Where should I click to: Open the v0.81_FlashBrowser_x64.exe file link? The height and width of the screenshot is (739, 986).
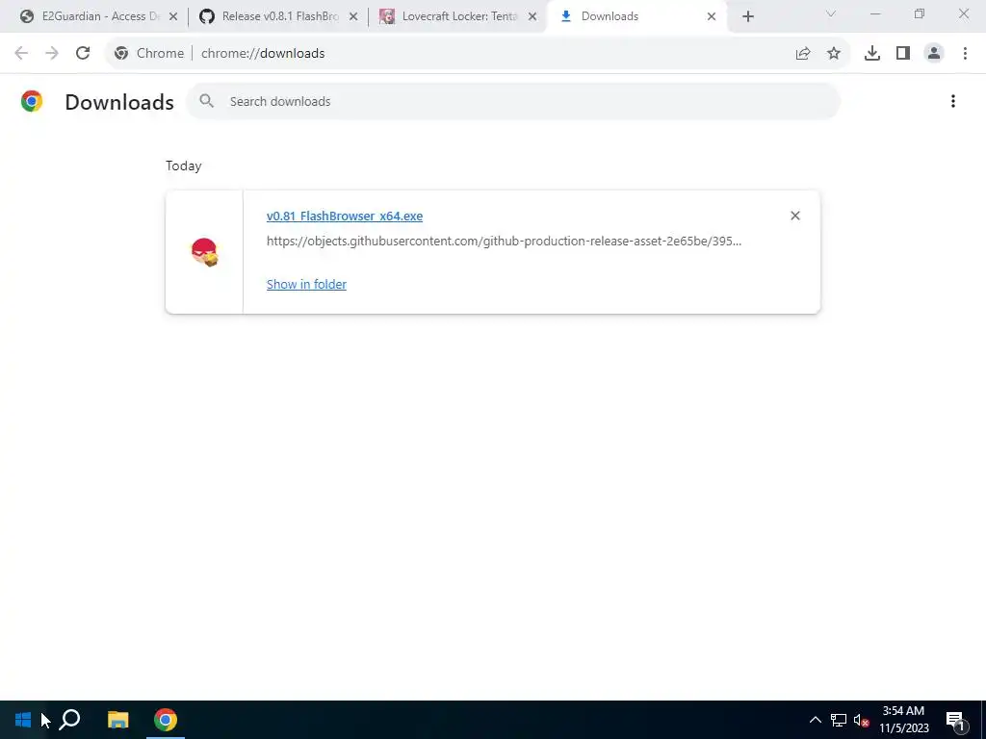(x=345, y=217)
